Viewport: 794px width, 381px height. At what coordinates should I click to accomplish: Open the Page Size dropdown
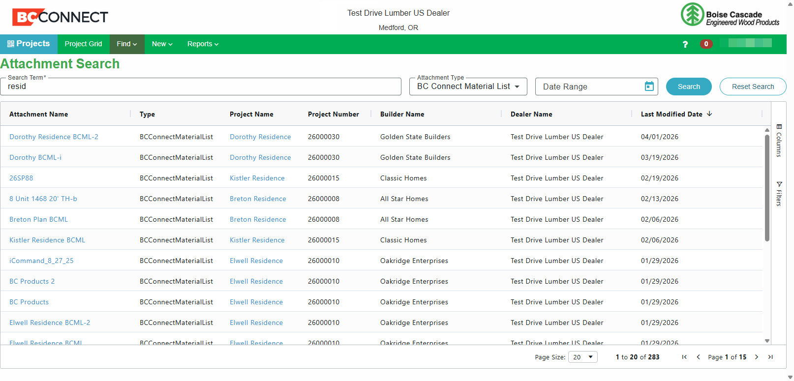click(x=583, y=357)
